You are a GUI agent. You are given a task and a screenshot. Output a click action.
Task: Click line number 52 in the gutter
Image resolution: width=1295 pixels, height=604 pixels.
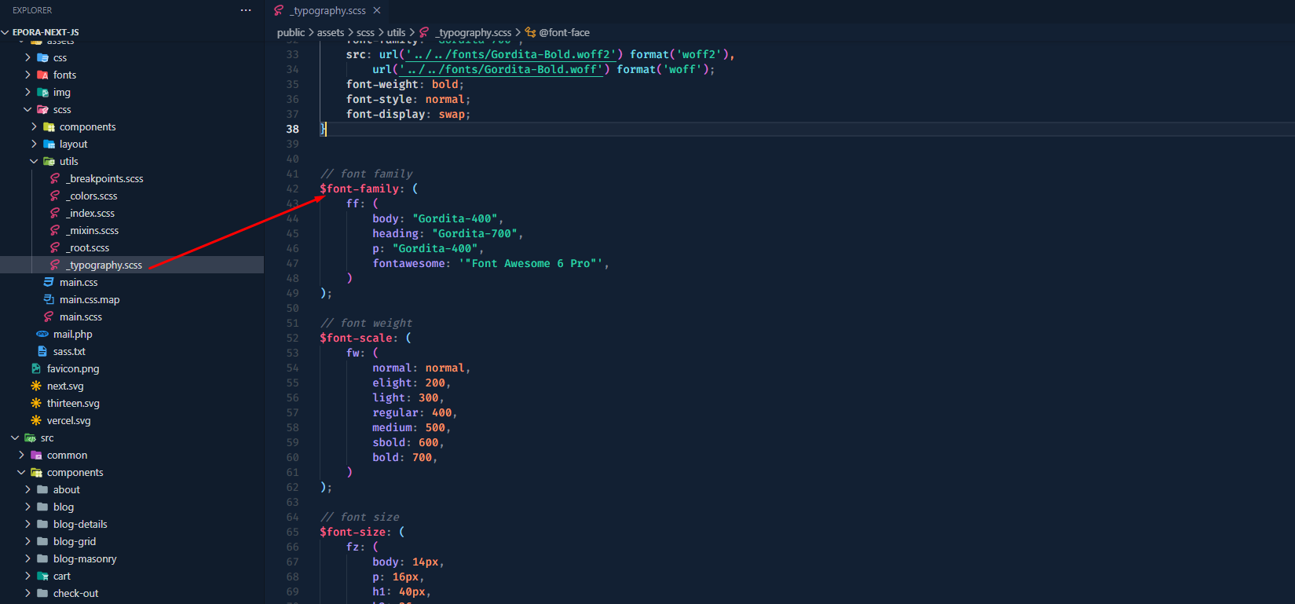coord(292,338)
